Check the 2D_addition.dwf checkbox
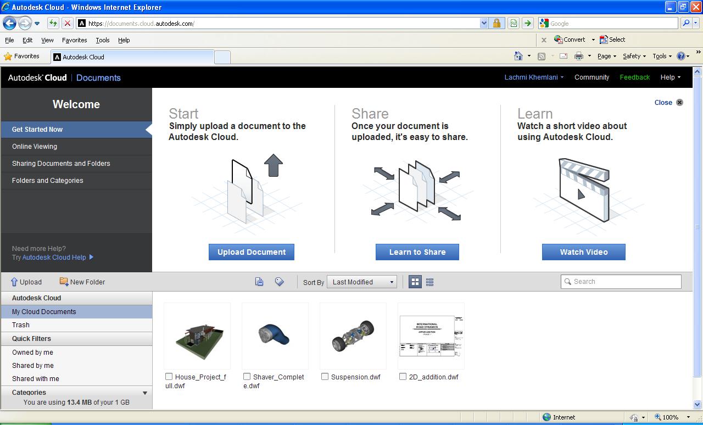Viewport: 703px width, 425px height. (x=403, y=377)
